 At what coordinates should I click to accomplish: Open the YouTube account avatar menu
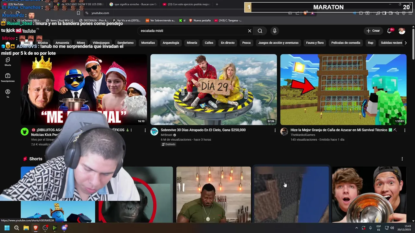pos(402,31)
